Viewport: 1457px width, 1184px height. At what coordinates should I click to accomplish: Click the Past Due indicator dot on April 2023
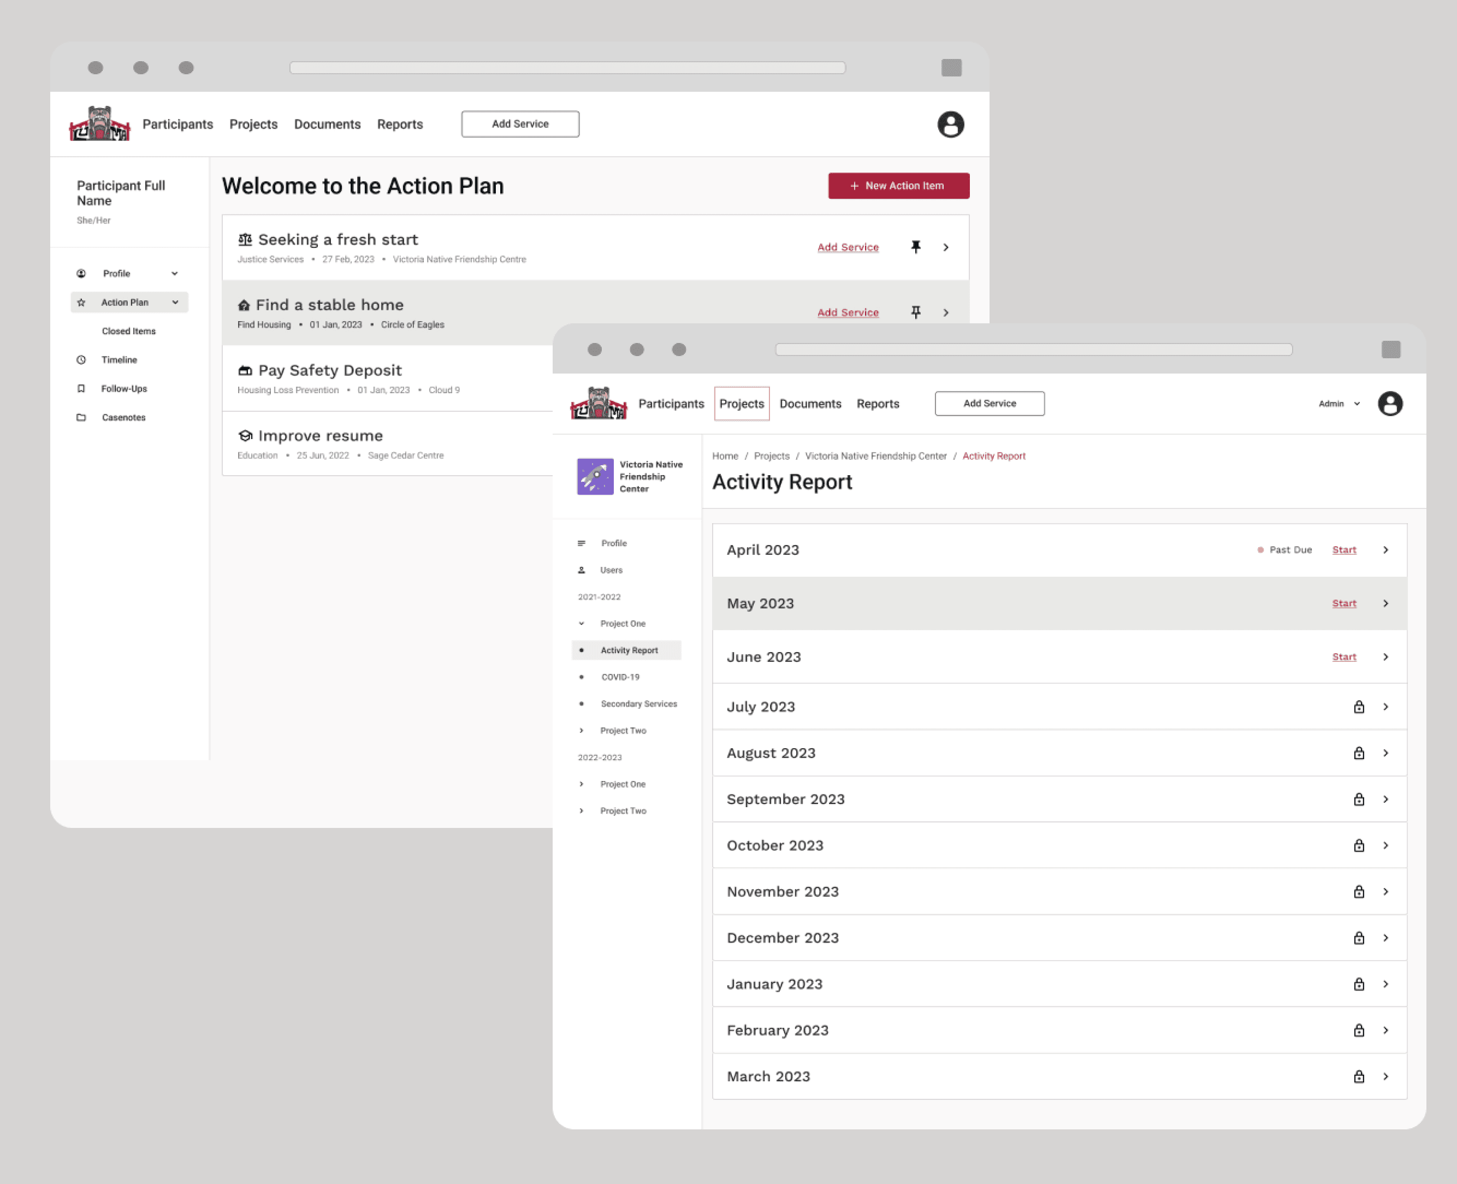click(x=1259, y=550)
